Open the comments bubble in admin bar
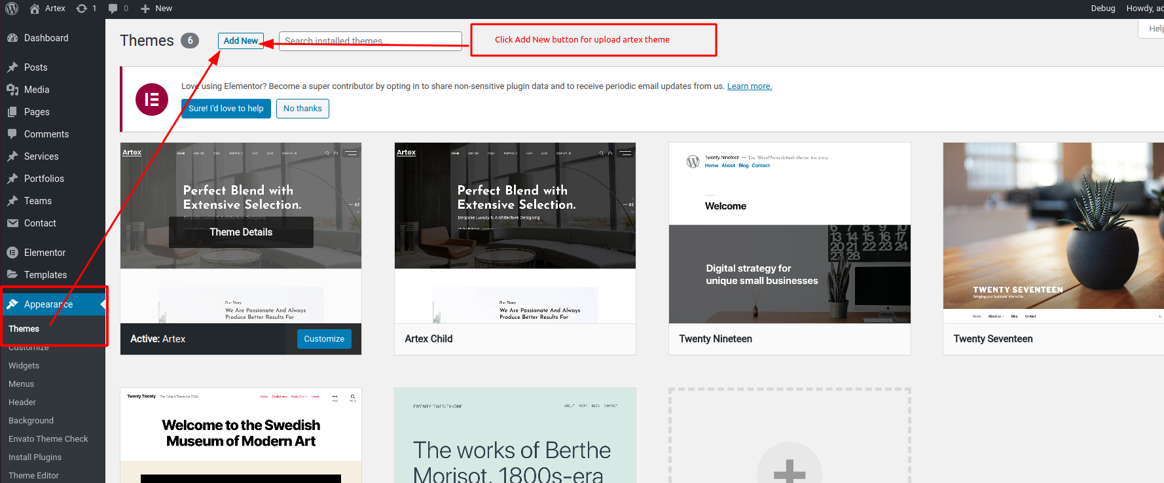 point(113,9)
